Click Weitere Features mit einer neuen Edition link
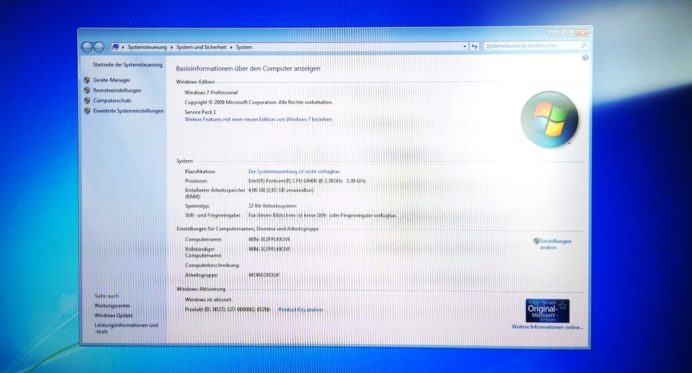Image resolution: width=692 pixels, height=373 pixels. [x=258, y=119]
